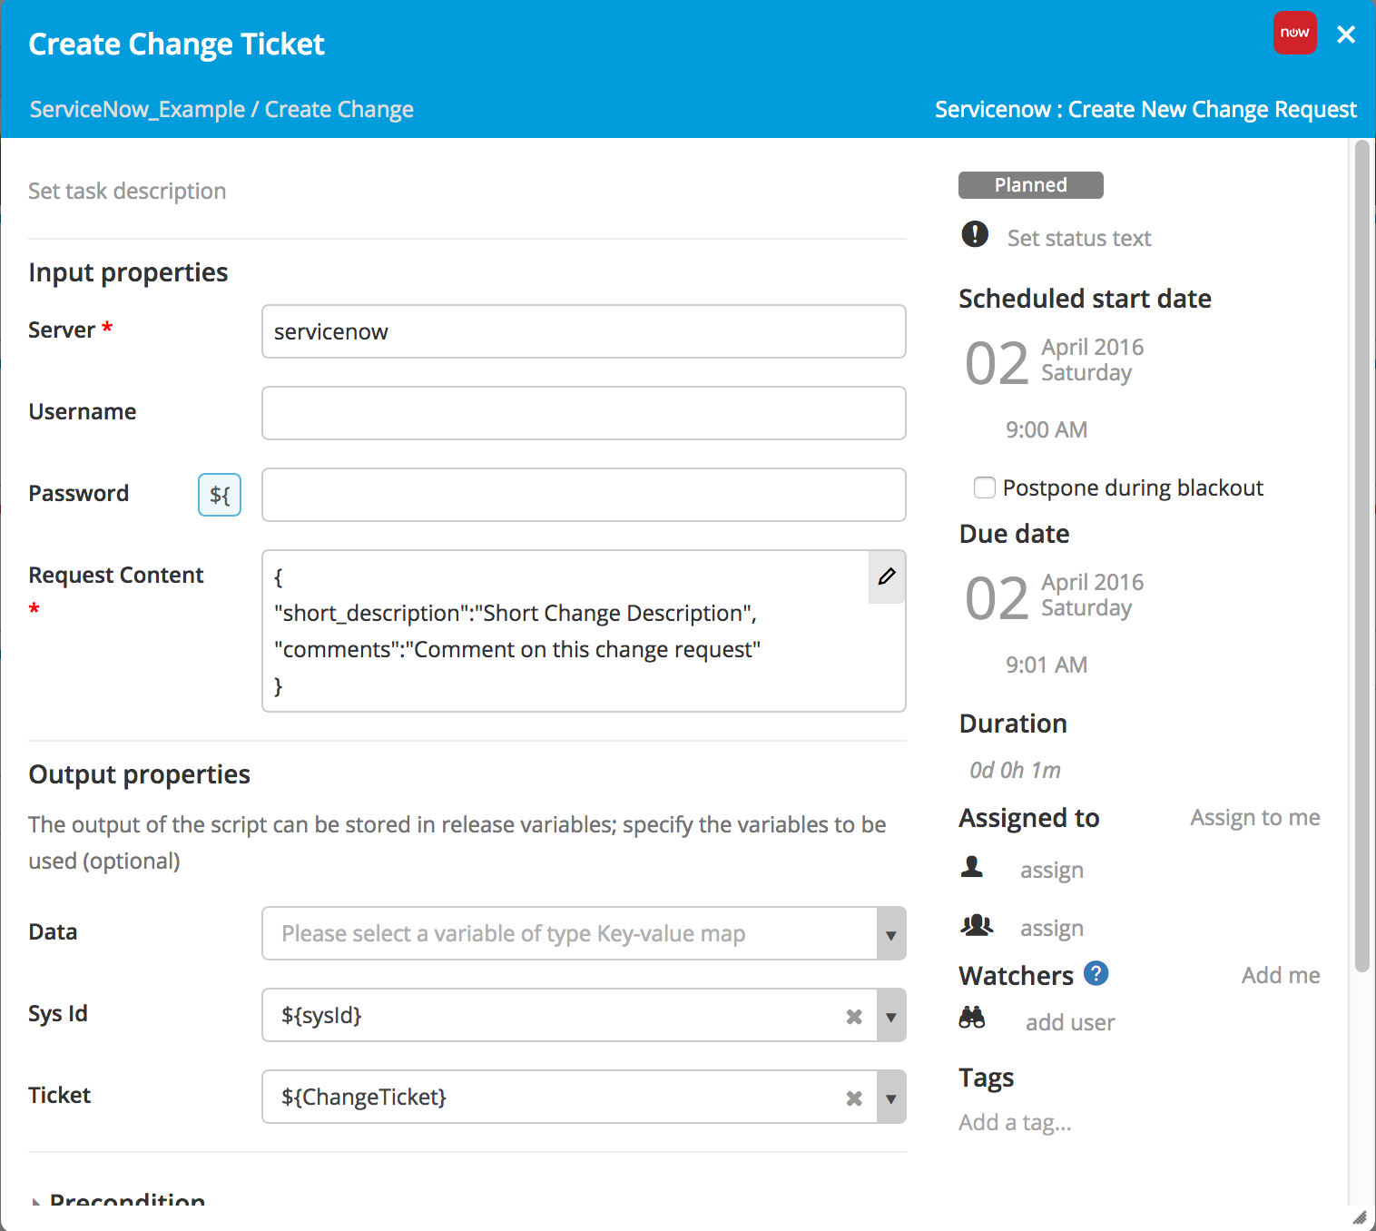The image size is (1376, 1231).
Task: Click Assign to me link
Action: [x=1255, y=817]
